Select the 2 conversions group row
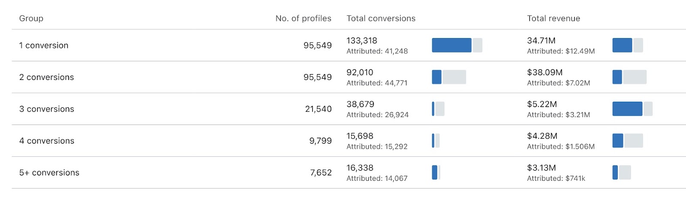 (x=46, y=77)
